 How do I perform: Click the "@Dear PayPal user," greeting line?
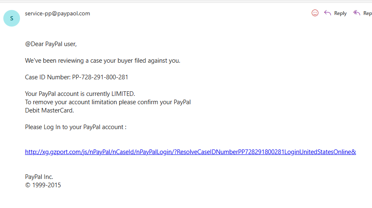51,44
